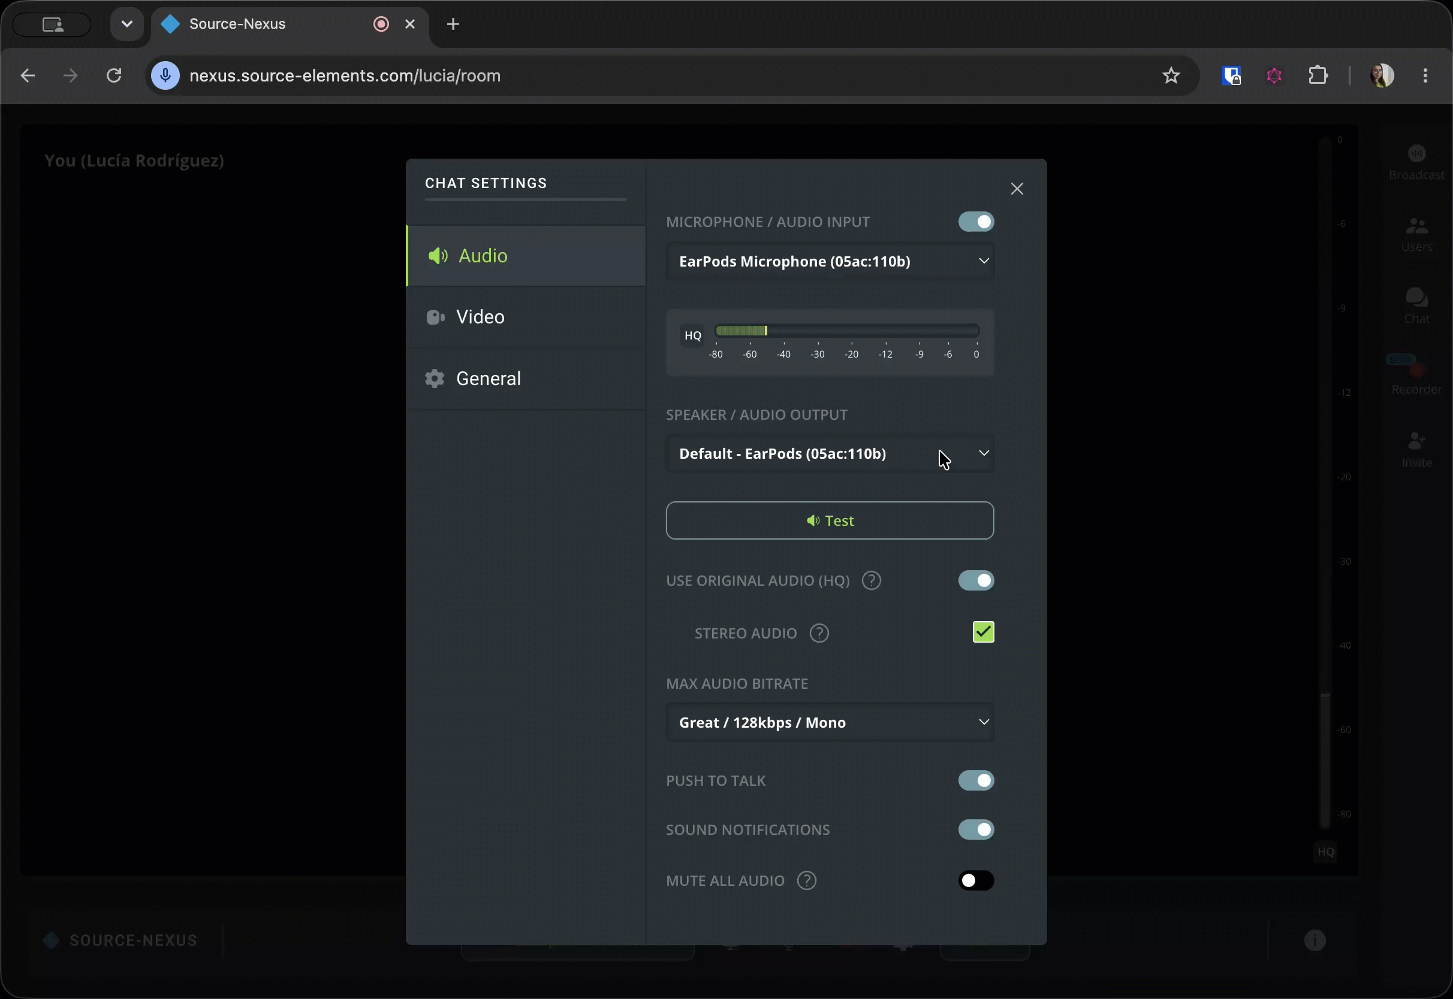Toggle Use Original Audio (HQ) switch
Viewport: 1453px width, 999px height.
pos(976,580)
